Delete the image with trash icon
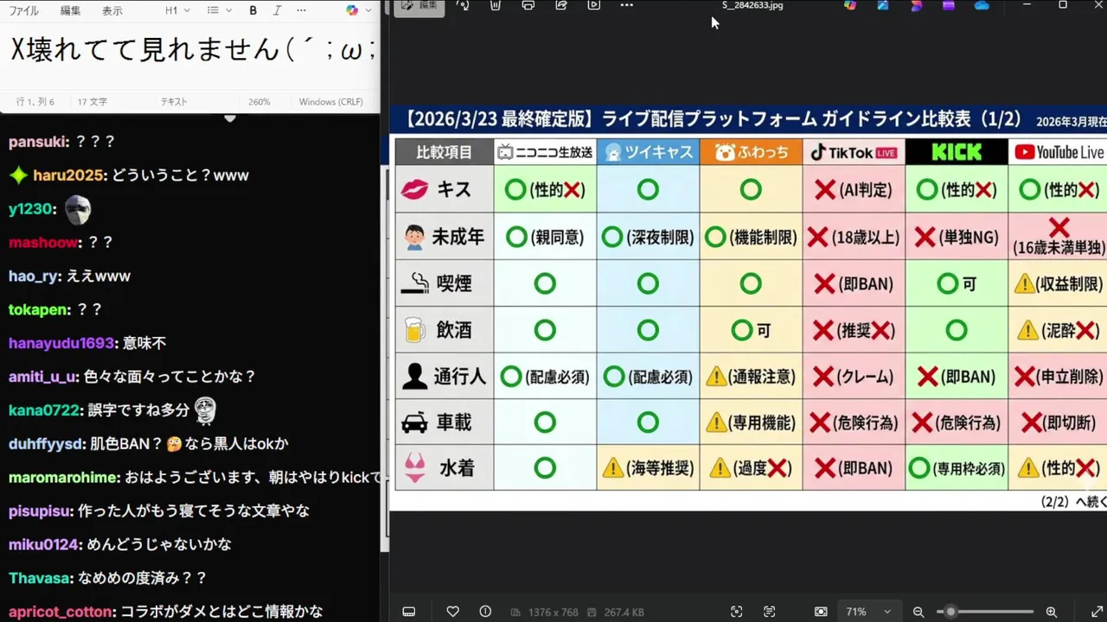 [x=496, y=5]
